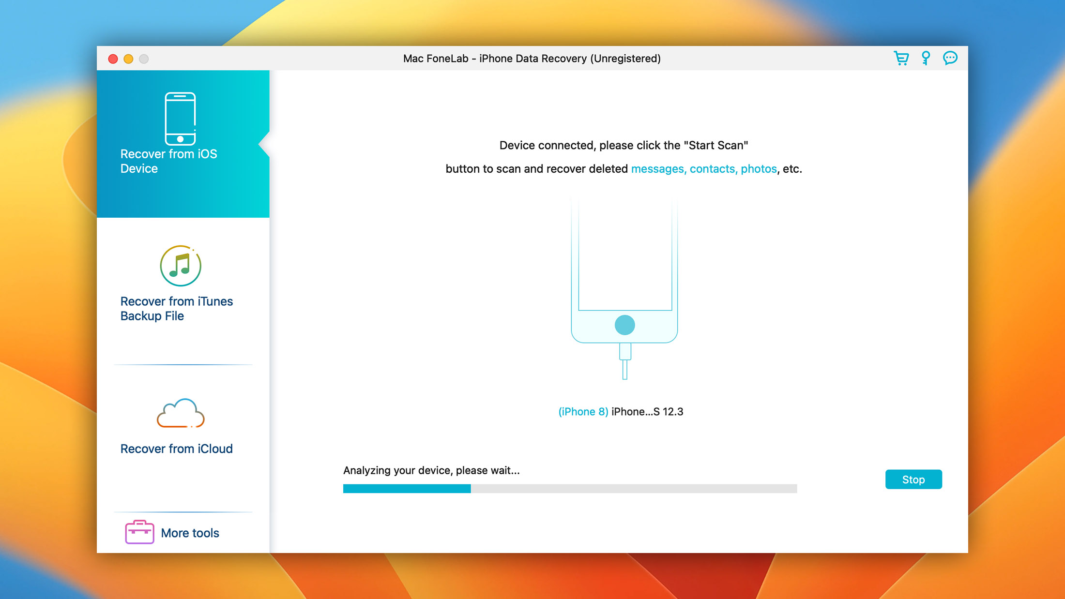Open the More tools toolbox icon

tap(139, 532)
